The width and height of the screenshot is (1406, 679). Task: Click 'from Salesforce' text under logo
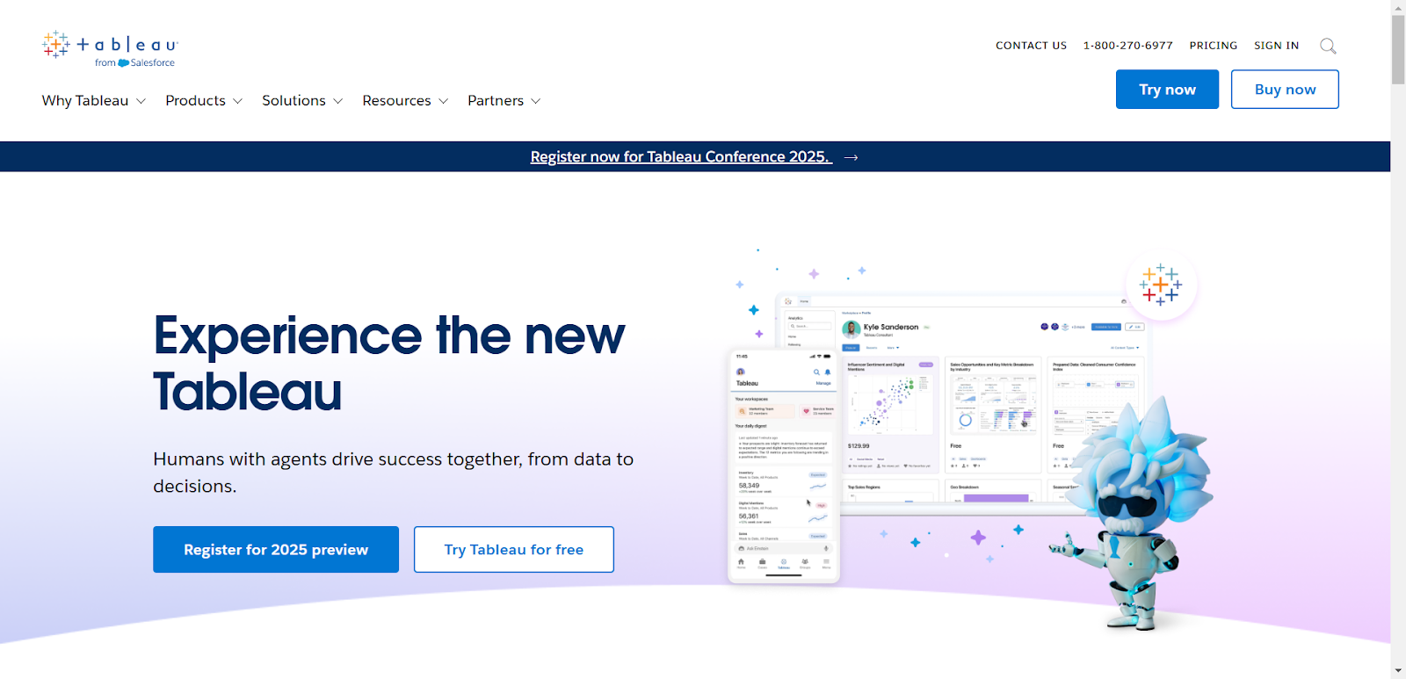[134, 63]
